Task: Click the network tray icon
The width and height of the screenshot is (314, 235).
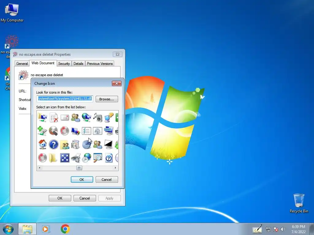Action: point(268,229)
